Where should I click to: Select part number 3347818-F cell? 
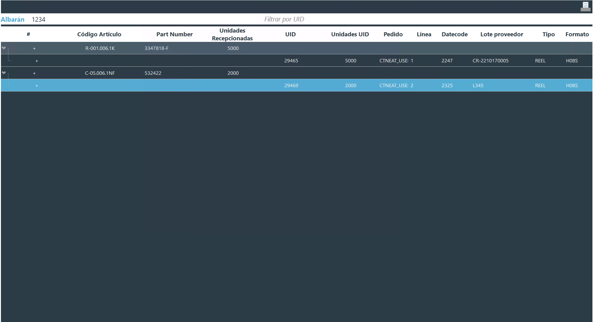(156, 48)
